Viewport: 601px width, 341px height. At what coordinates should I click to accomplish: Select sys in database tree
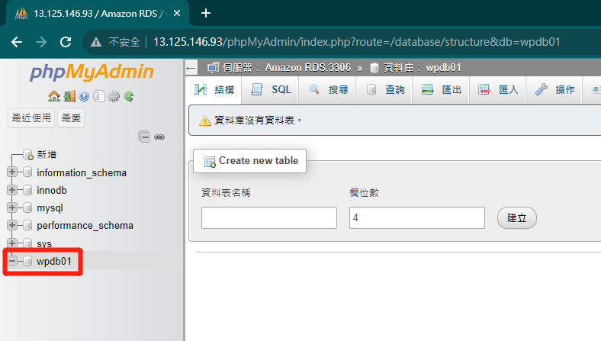tap(44, 243)
